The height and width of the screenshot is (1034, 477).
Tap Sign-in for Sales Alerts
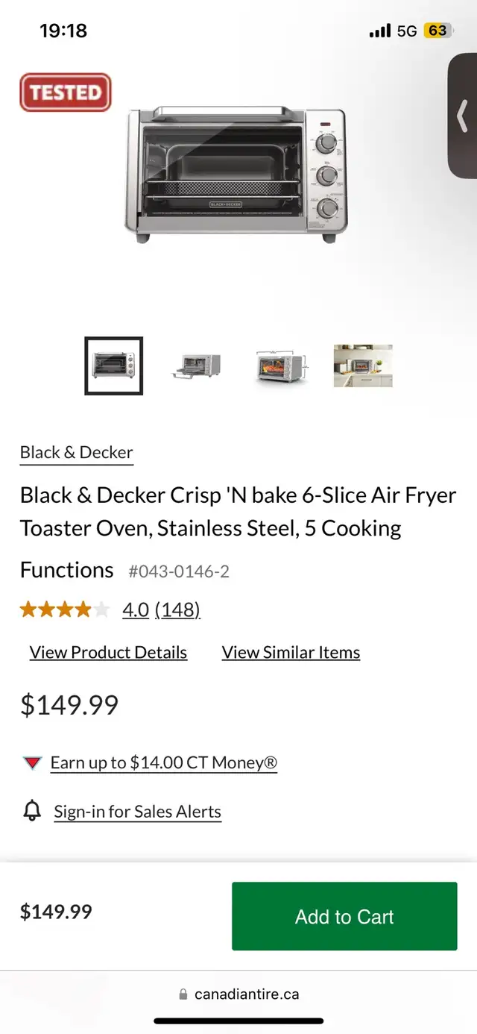[x=137, y=811]
